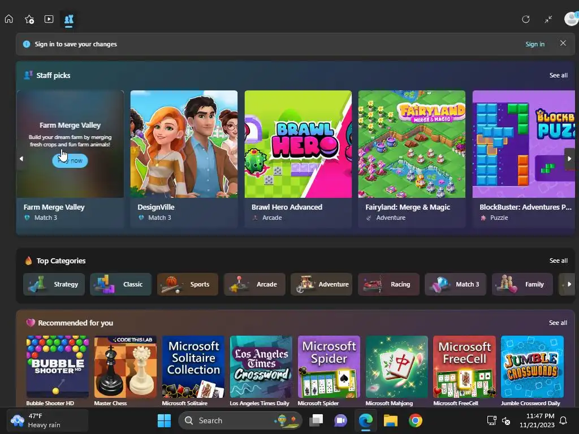This screenshot has height=434, width=579.
Task: Click See all for Staff picks
Action: click(x=558, y=75)
